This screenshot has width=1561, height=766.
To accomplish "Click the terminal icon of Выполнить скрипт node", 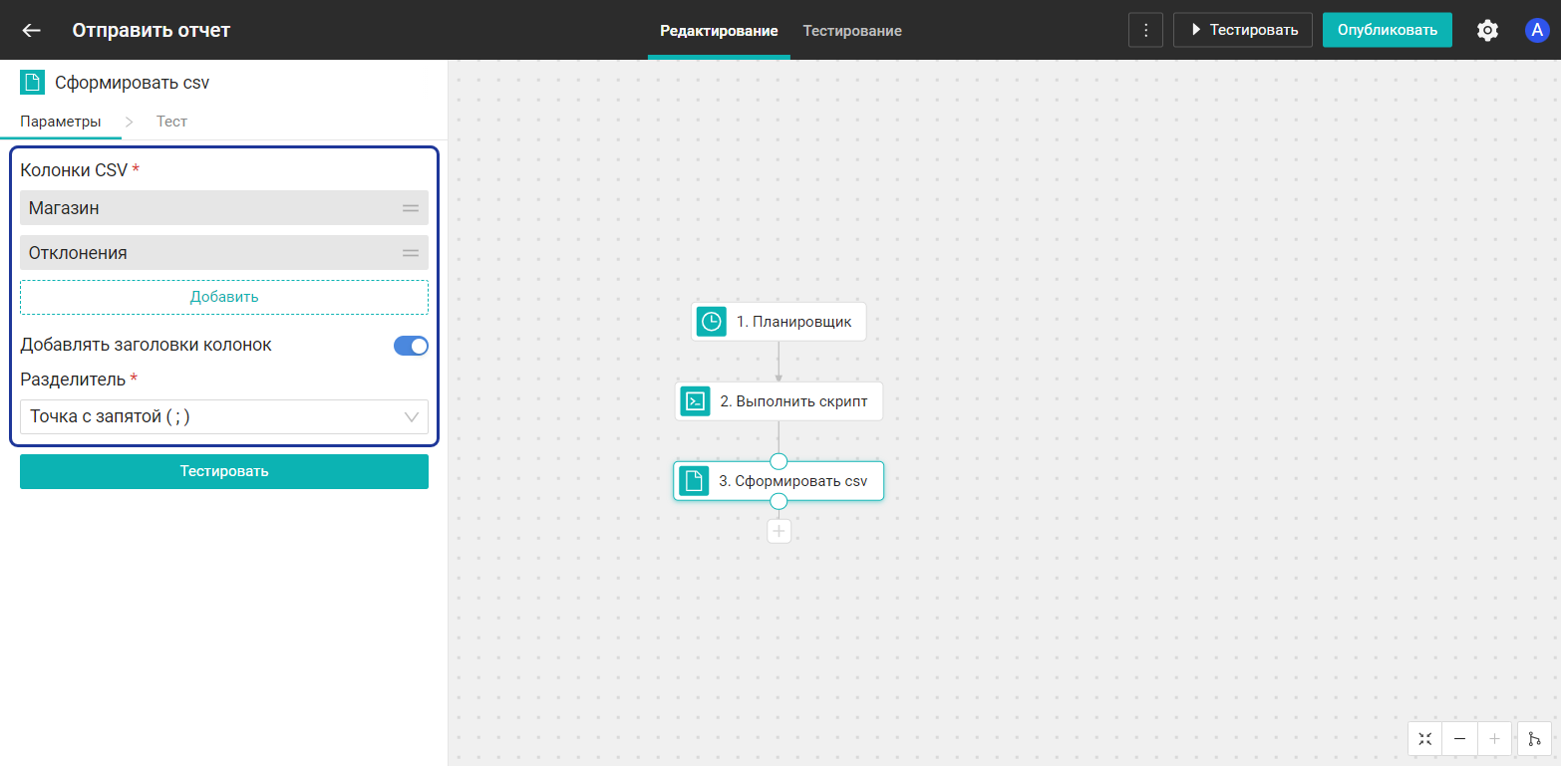I will pyautogui.click(x=696, y=401).
